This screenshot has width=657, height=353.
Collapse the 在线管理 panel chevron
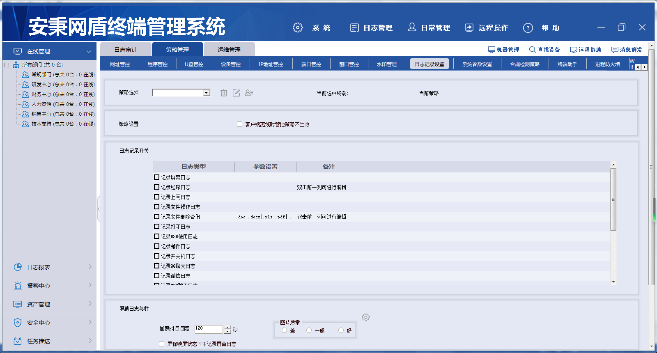click(x=89, y=51)
